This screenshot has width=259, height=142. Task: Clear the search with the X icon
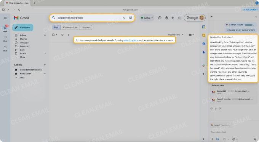point(124,18)
